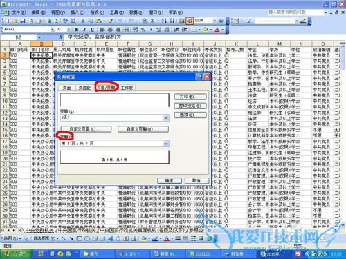Select the Rectangle tool in drawing toolbar
This screenshot has height=259, width=346.
pos(80,238)
